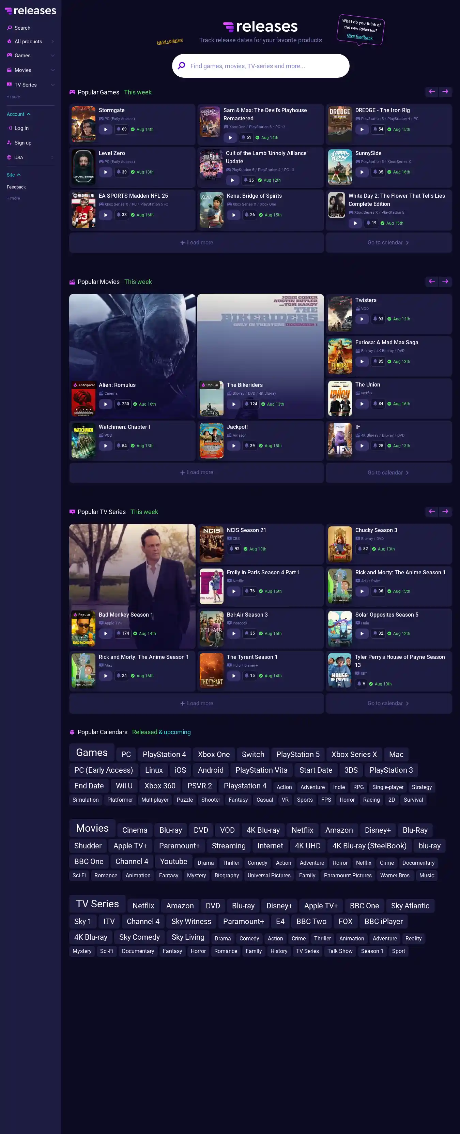Collapse the Site section
Image resolution: width=460 pixels, height=1134 pixels.
[14, 175]
